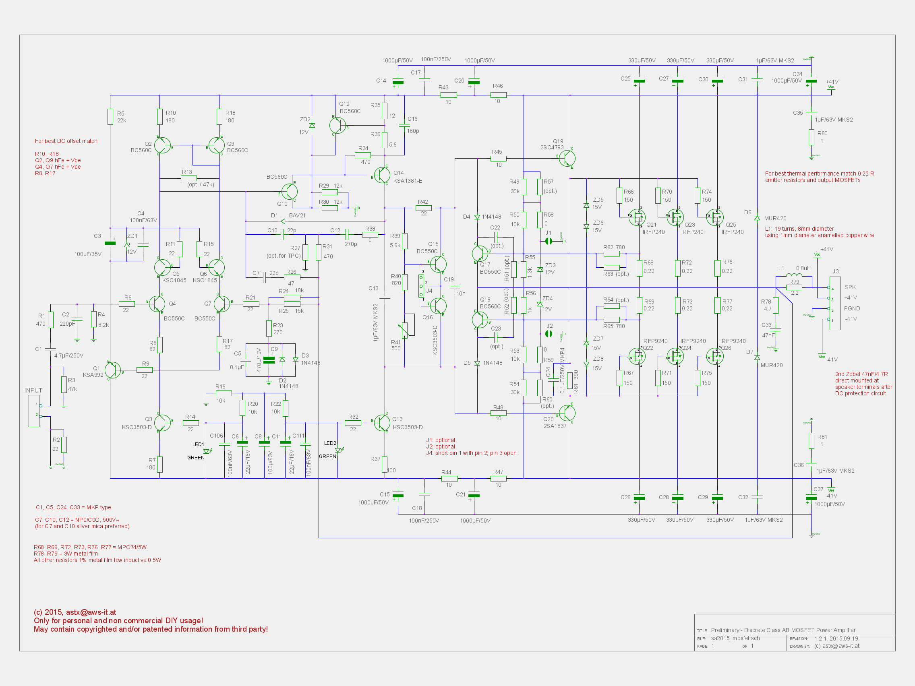This screenshot has height=686, width=915.
Task: Click the Q19 2SC4793 transistor symbol
Action: point(567,158)
